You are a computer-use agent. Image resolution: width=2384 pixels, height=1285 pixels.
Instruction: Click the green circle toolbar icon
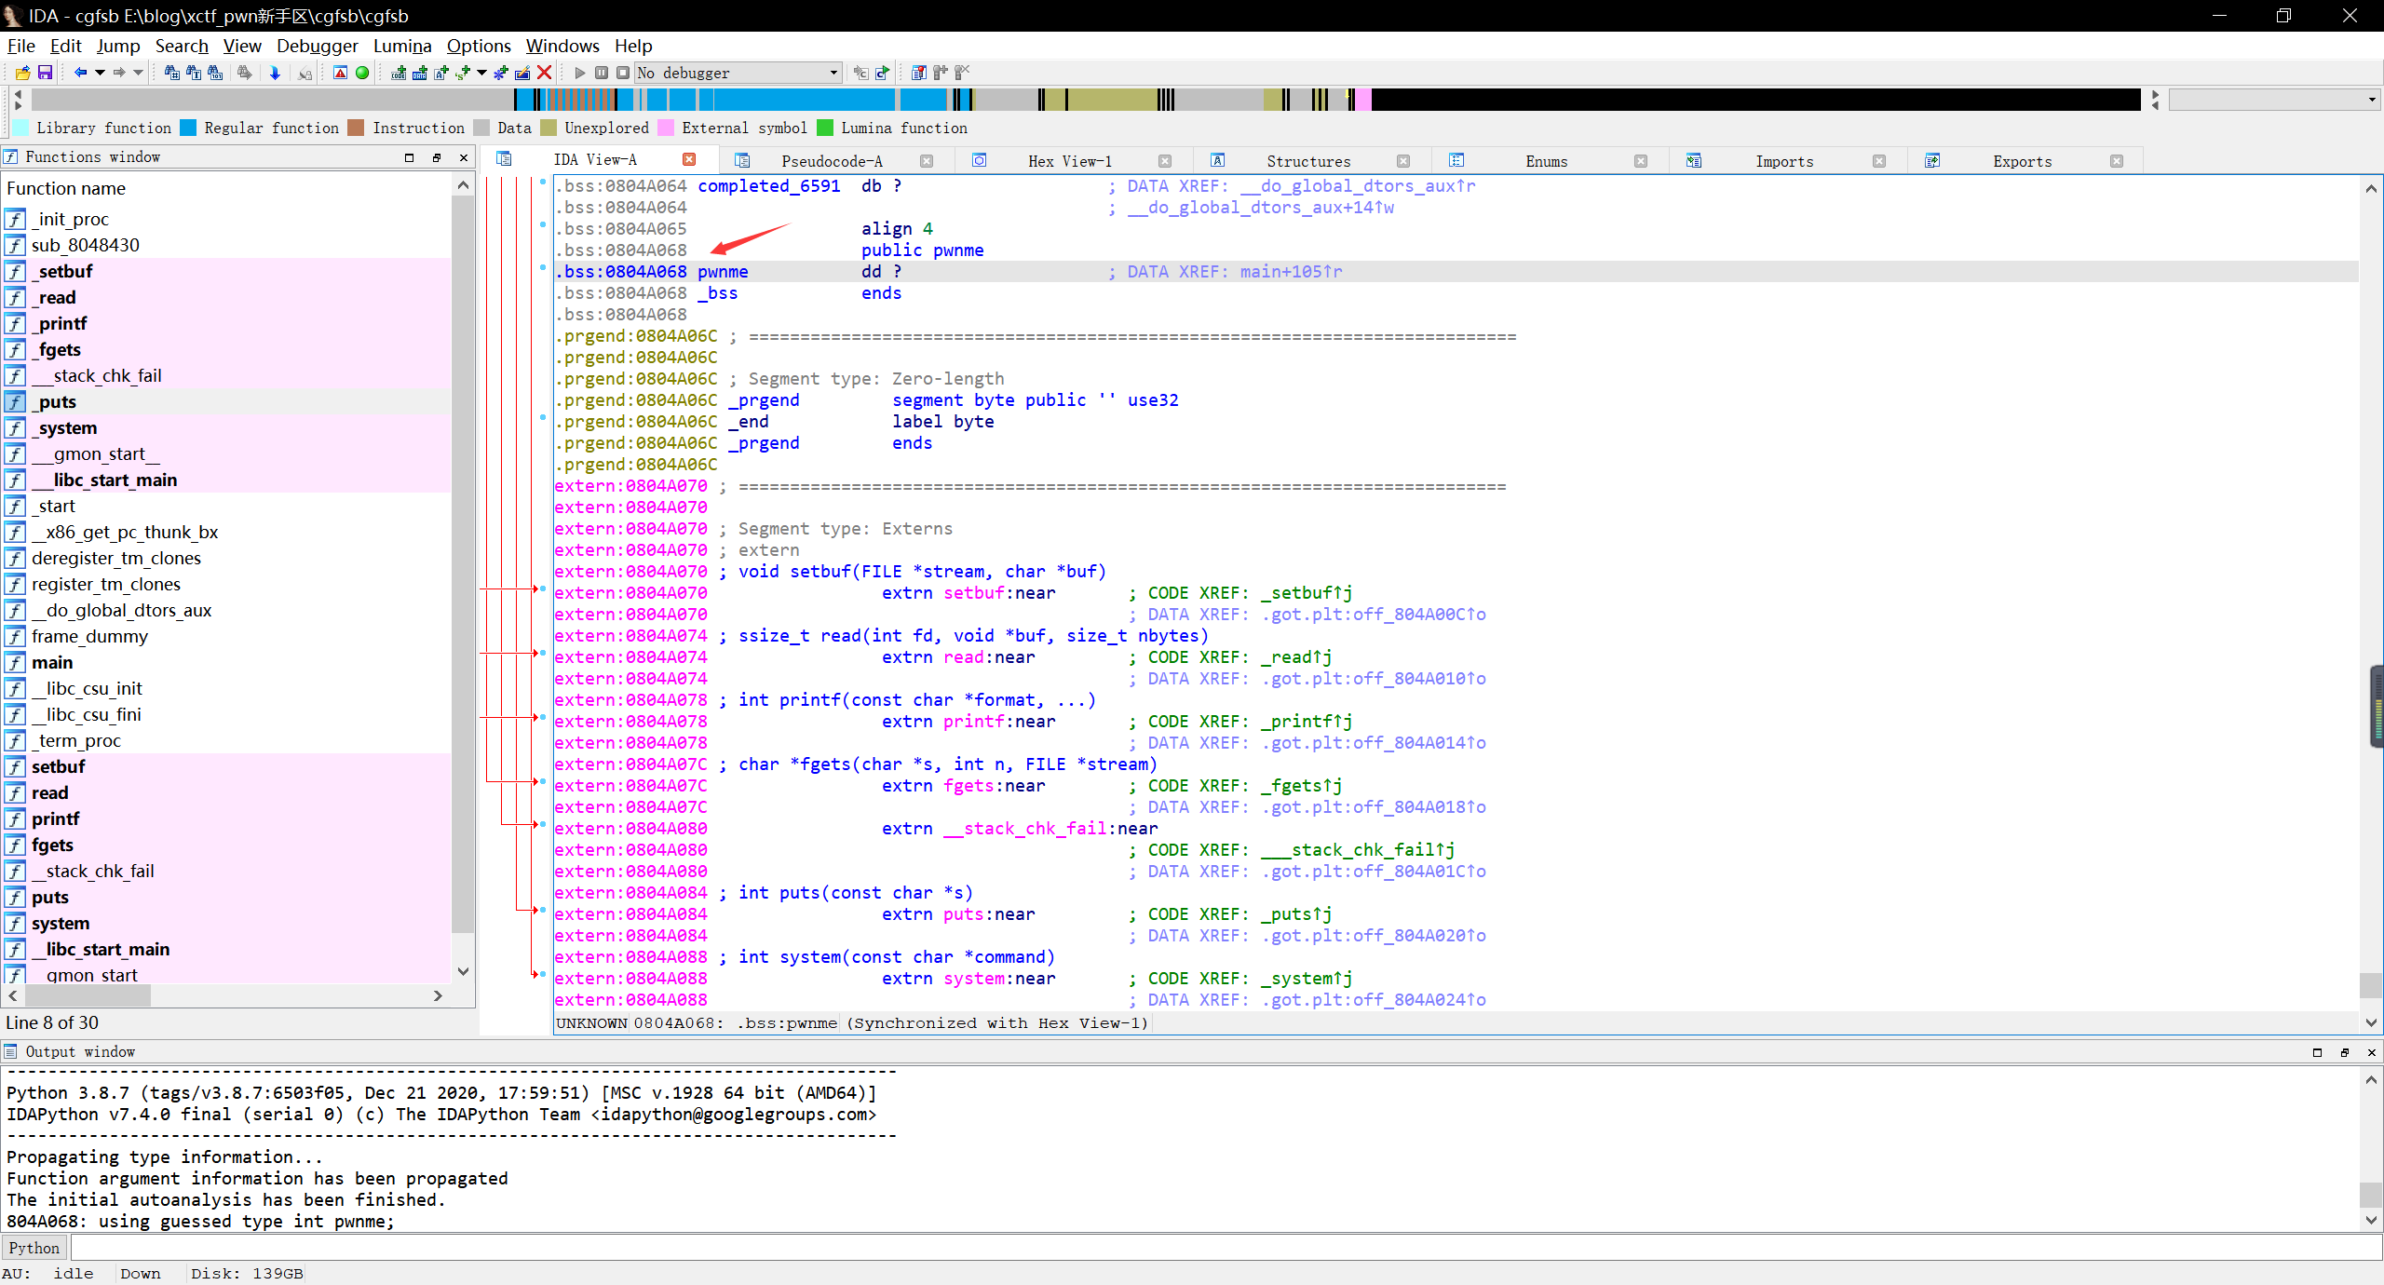(x=362, y=73)
